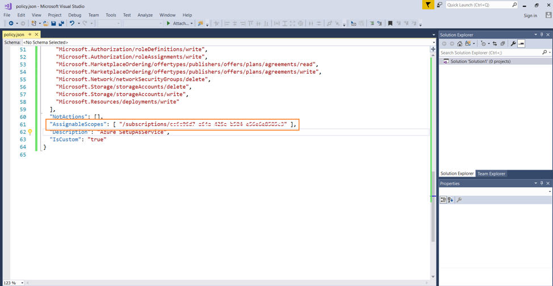Click the notifications flag icon
This screenshot has width=553, height=286.
[x=428, y=5]
